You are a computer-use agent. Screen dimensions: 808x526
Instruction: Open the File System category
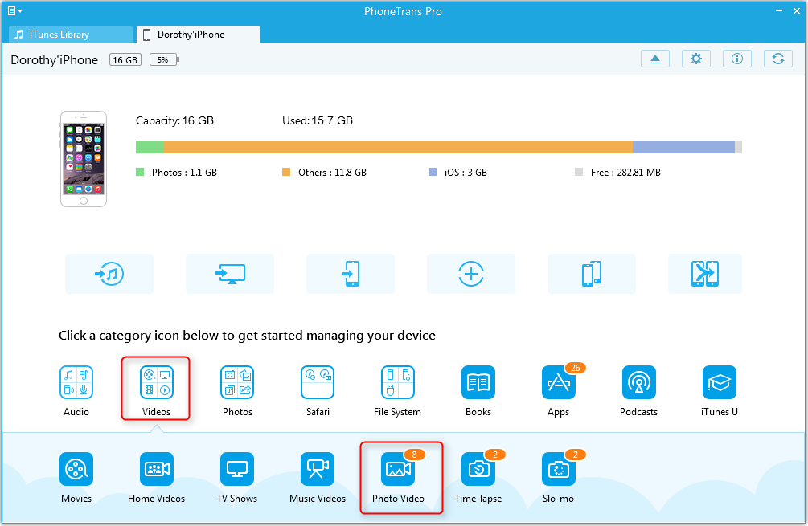pos(398,383)
